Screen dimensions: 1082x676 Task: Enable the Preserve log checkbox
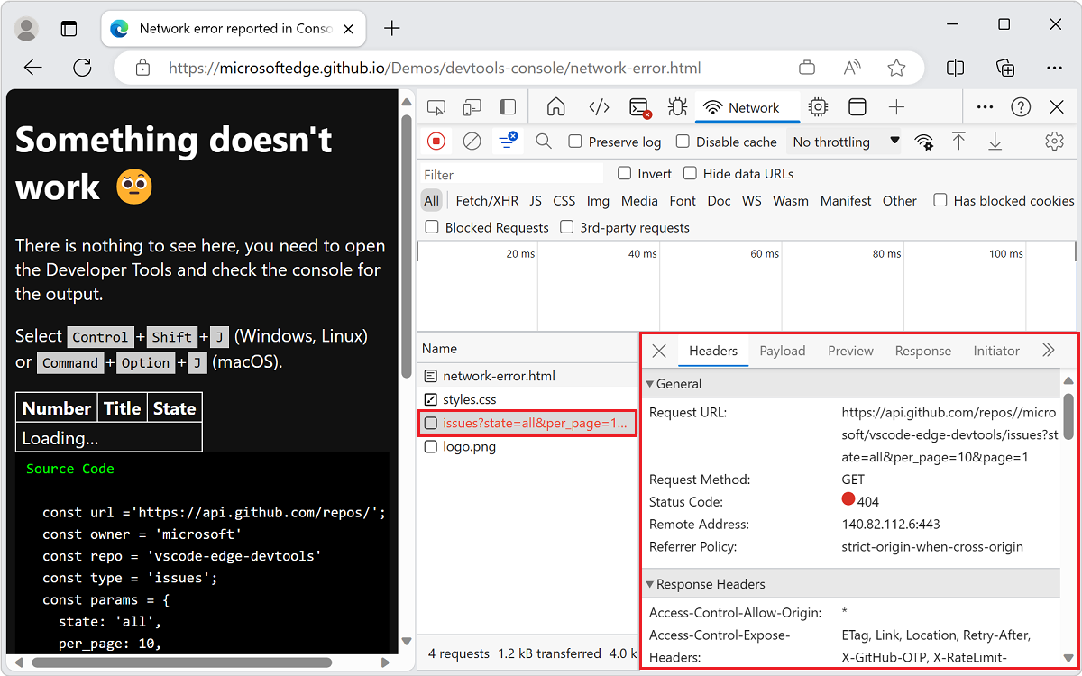[574, 142]
